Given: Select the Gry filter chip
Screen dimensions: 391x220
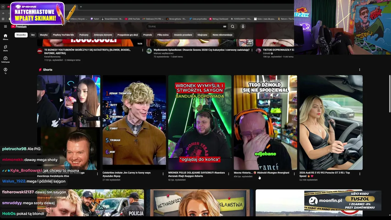Looking at the screenshot, I should (x=33, y=35).
